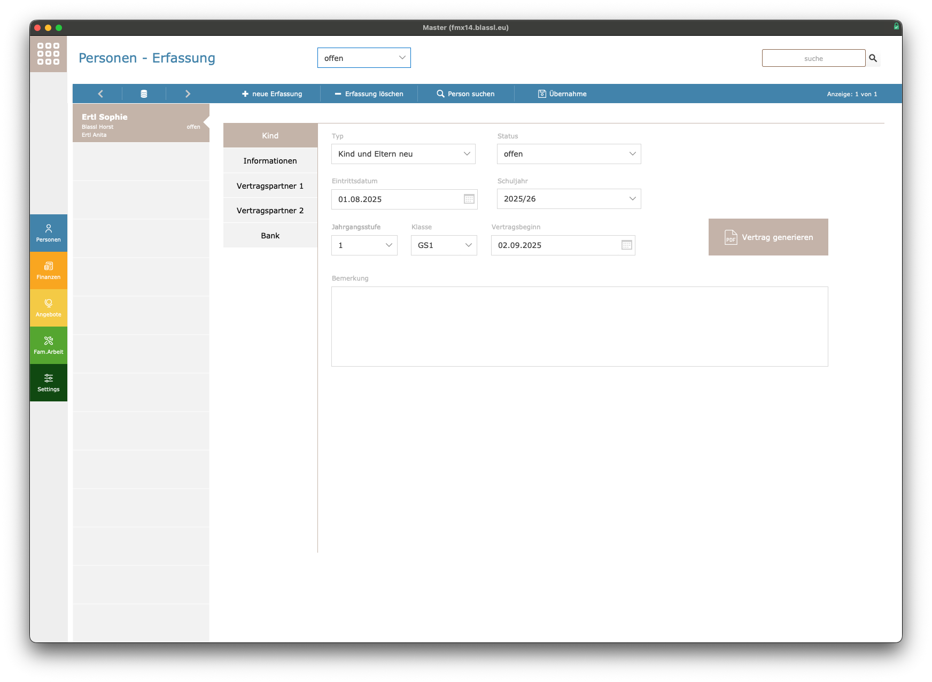
Task: Click the Vertrag generieren button
Action: 768,237
